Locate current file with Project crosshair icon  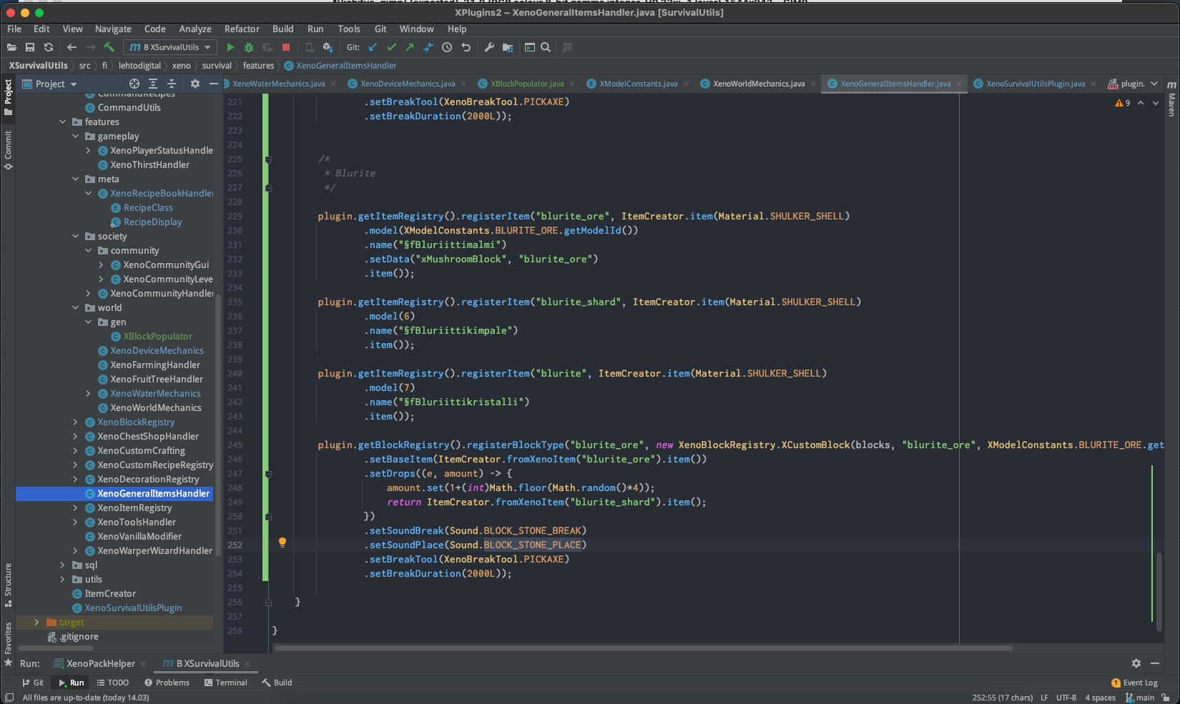point(134,84)
